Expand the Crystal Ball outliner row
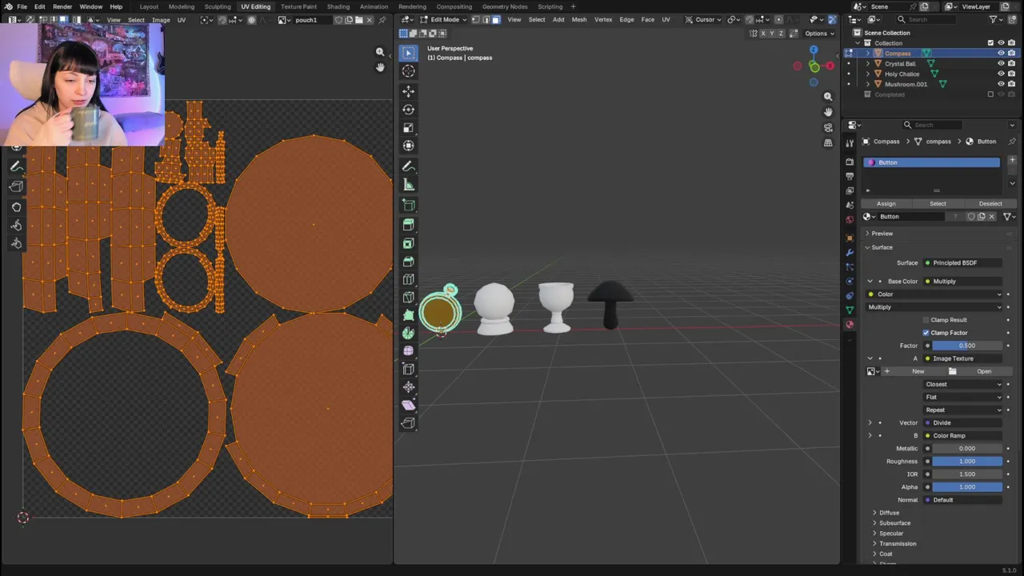 868,64
